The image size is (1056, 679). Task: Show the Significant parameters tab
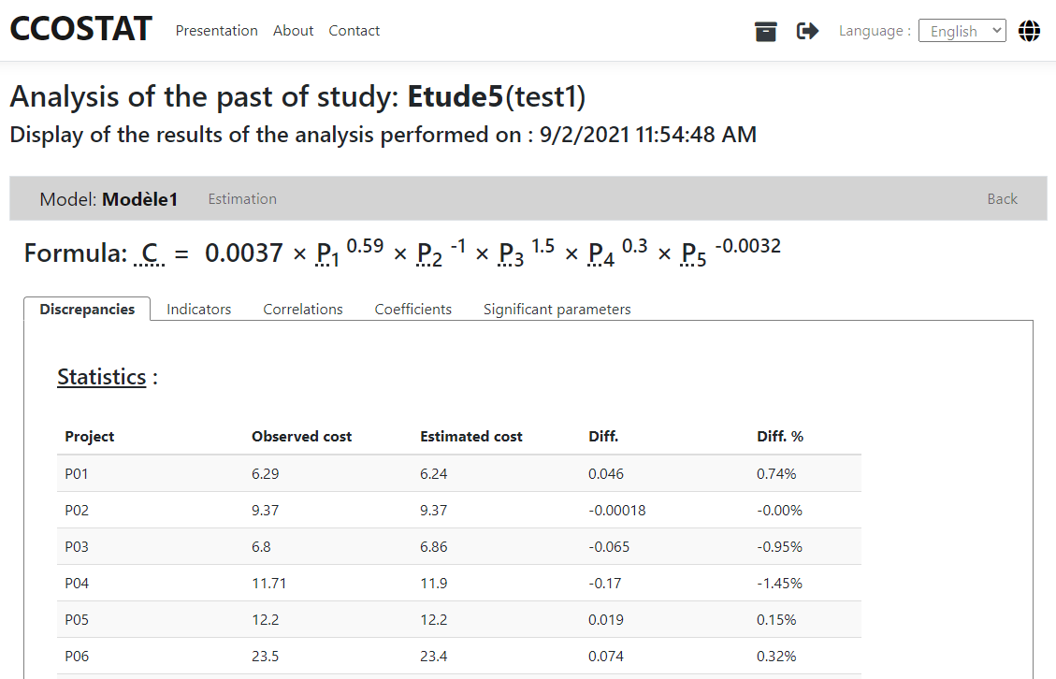pos(557,310)
